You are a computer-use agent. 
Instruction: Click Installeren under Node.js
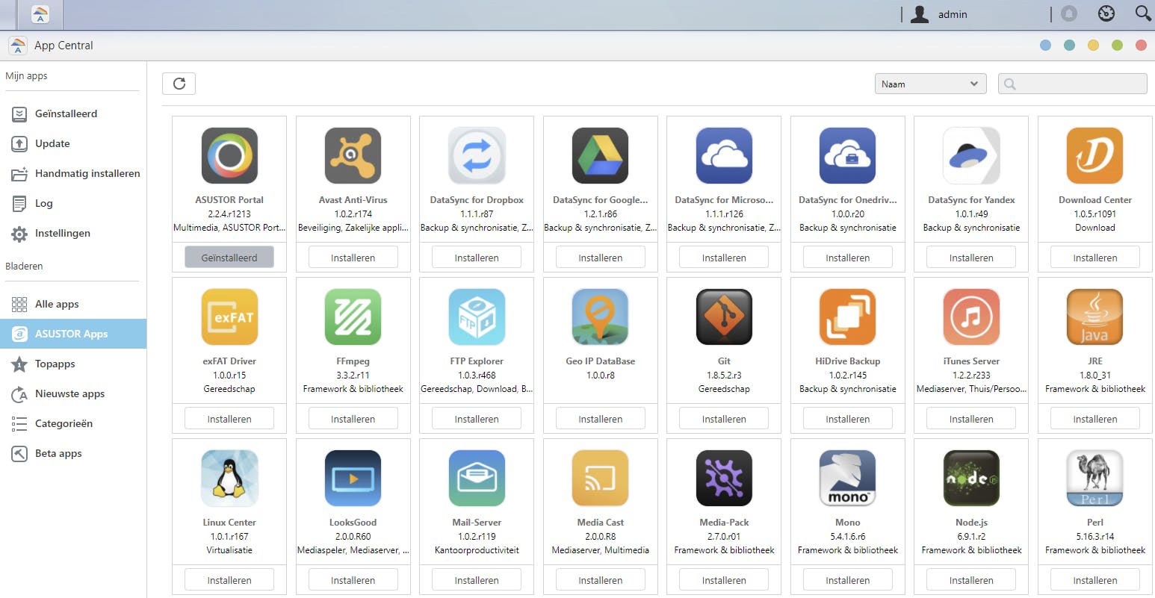(x=971, y=580)
